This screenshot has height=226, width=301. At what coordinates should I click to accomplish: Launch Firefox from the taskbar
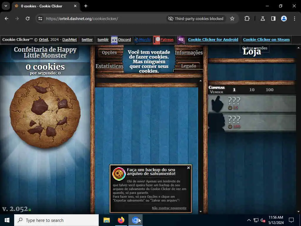(121, 220)
